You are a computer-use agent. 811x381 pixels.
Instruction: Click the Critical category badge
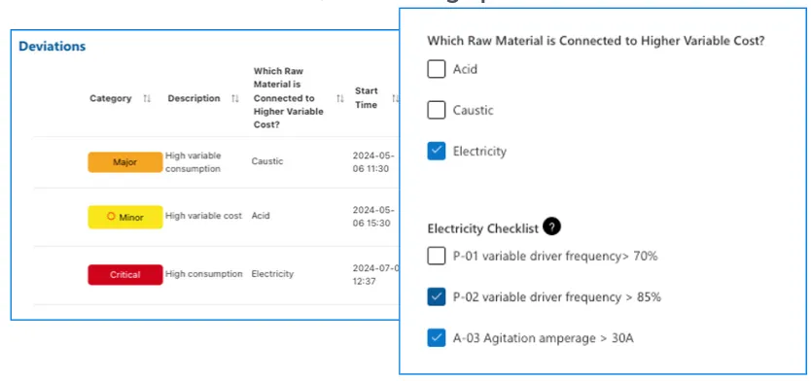coord(125,274)
